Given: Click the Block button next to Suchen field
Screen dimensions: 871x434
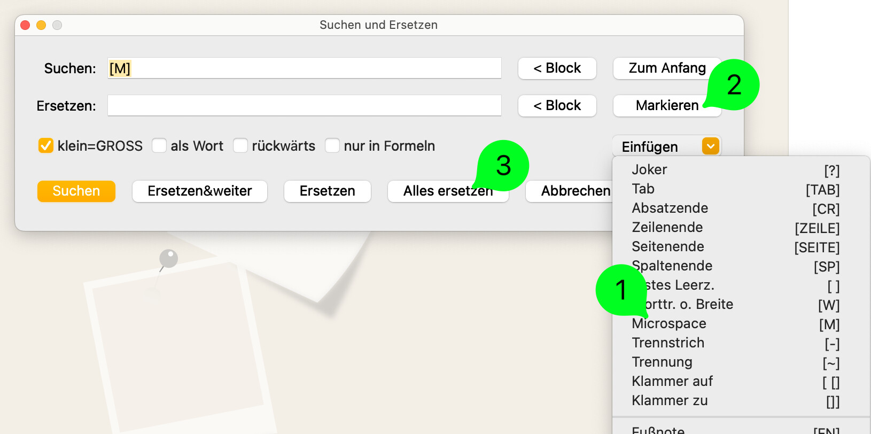Looking at the screenshot, I should (557, 68).
